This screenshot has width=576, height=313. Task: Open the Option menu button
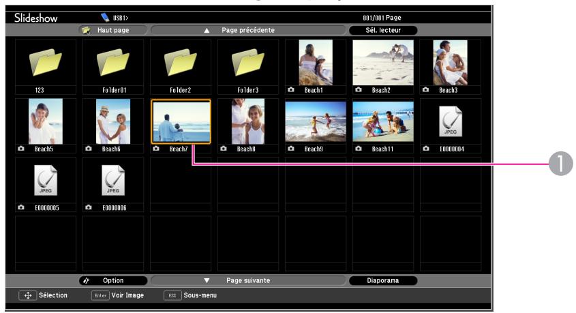pyautogui.click(x=113, y=280)
